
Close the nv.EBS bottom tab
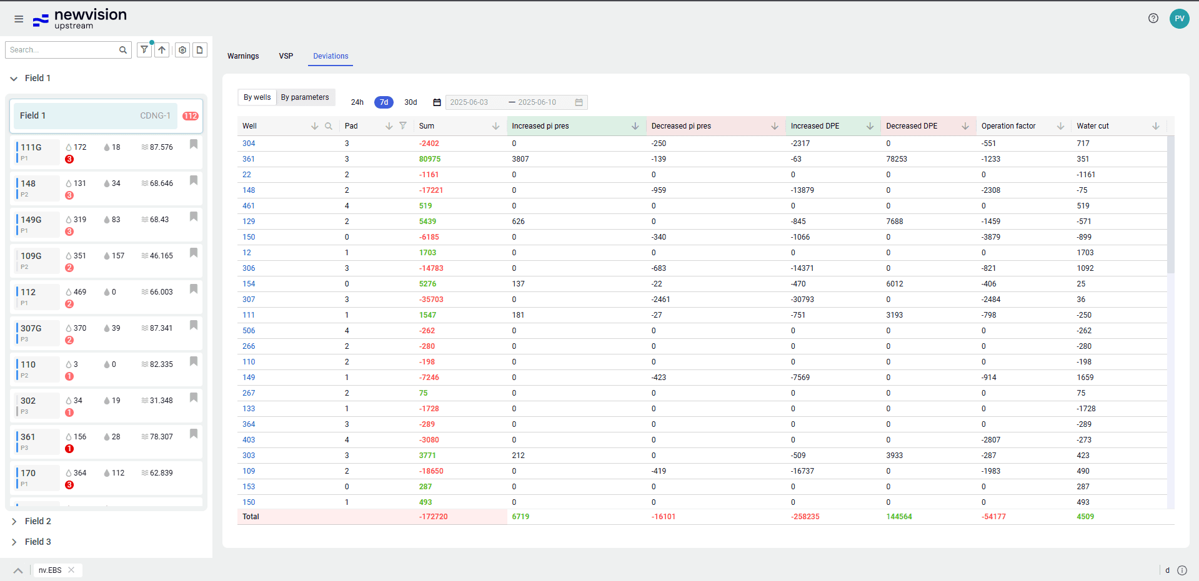pos(71,570)
